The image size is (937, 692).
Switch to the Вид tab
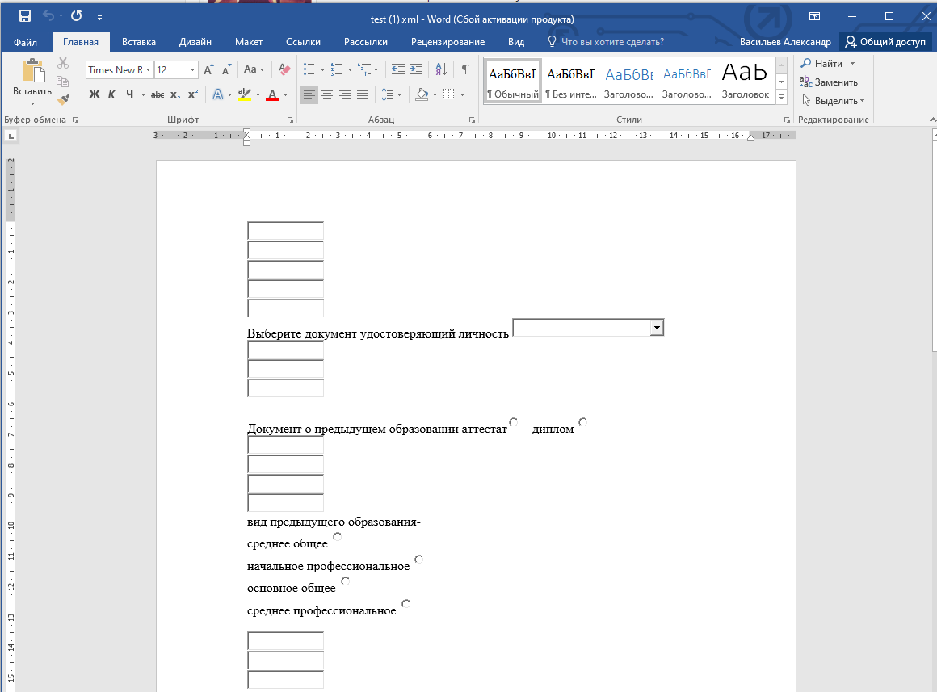516,42
